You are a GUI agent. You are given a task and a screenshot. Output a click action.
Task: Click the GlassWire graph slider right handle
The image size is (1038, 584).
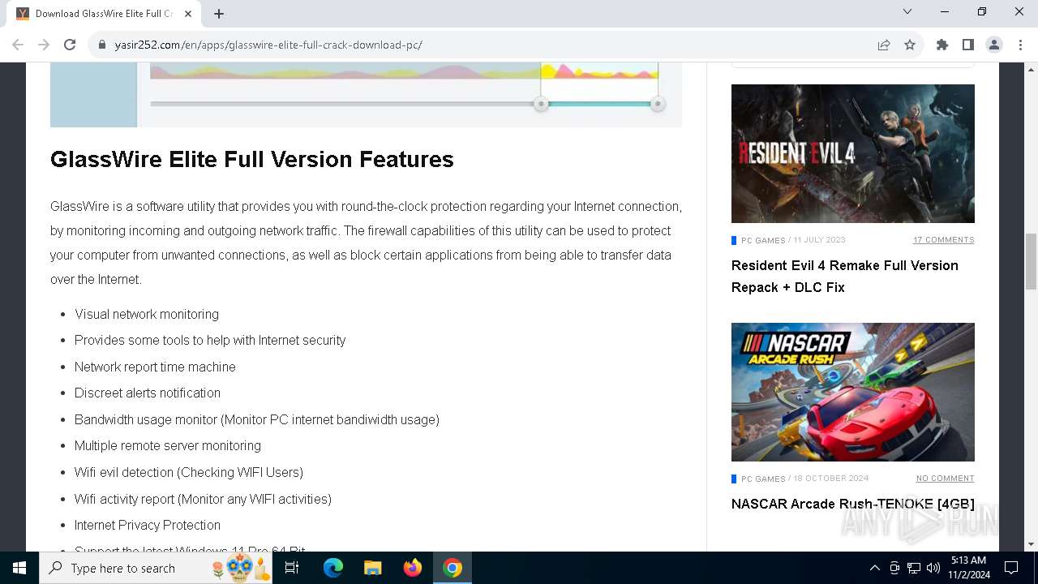click(x=658, y=104)
